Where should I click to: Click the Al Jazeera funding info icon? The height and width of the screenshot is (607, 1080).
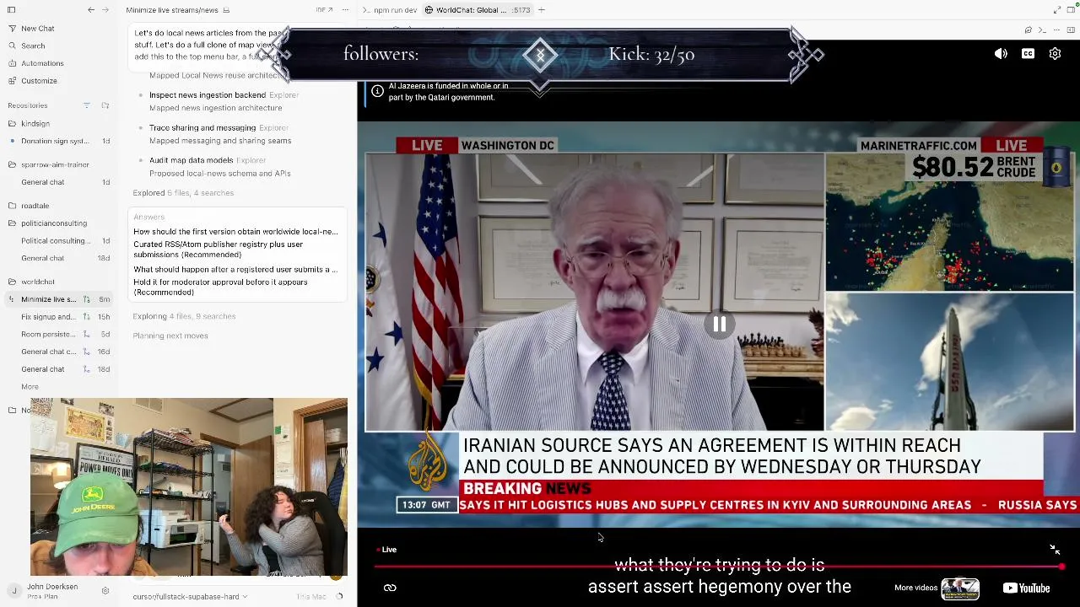[377, 91]
